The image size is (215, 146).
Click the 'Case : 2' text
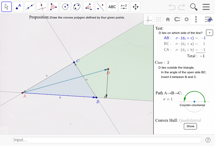162,63
